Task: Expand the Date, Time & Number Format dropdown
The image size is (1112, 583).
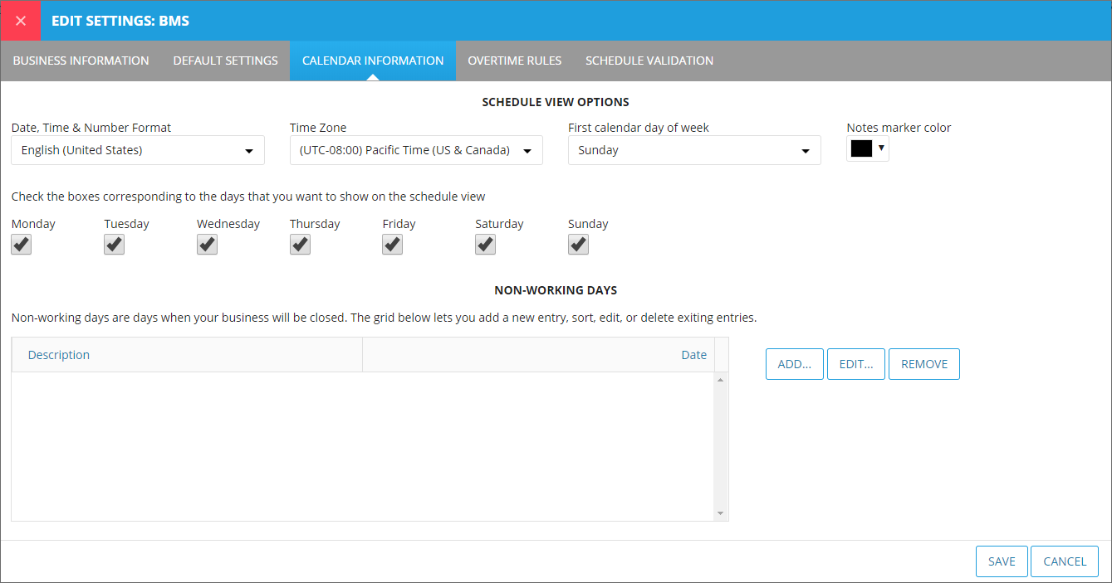Action: [138, 151]
